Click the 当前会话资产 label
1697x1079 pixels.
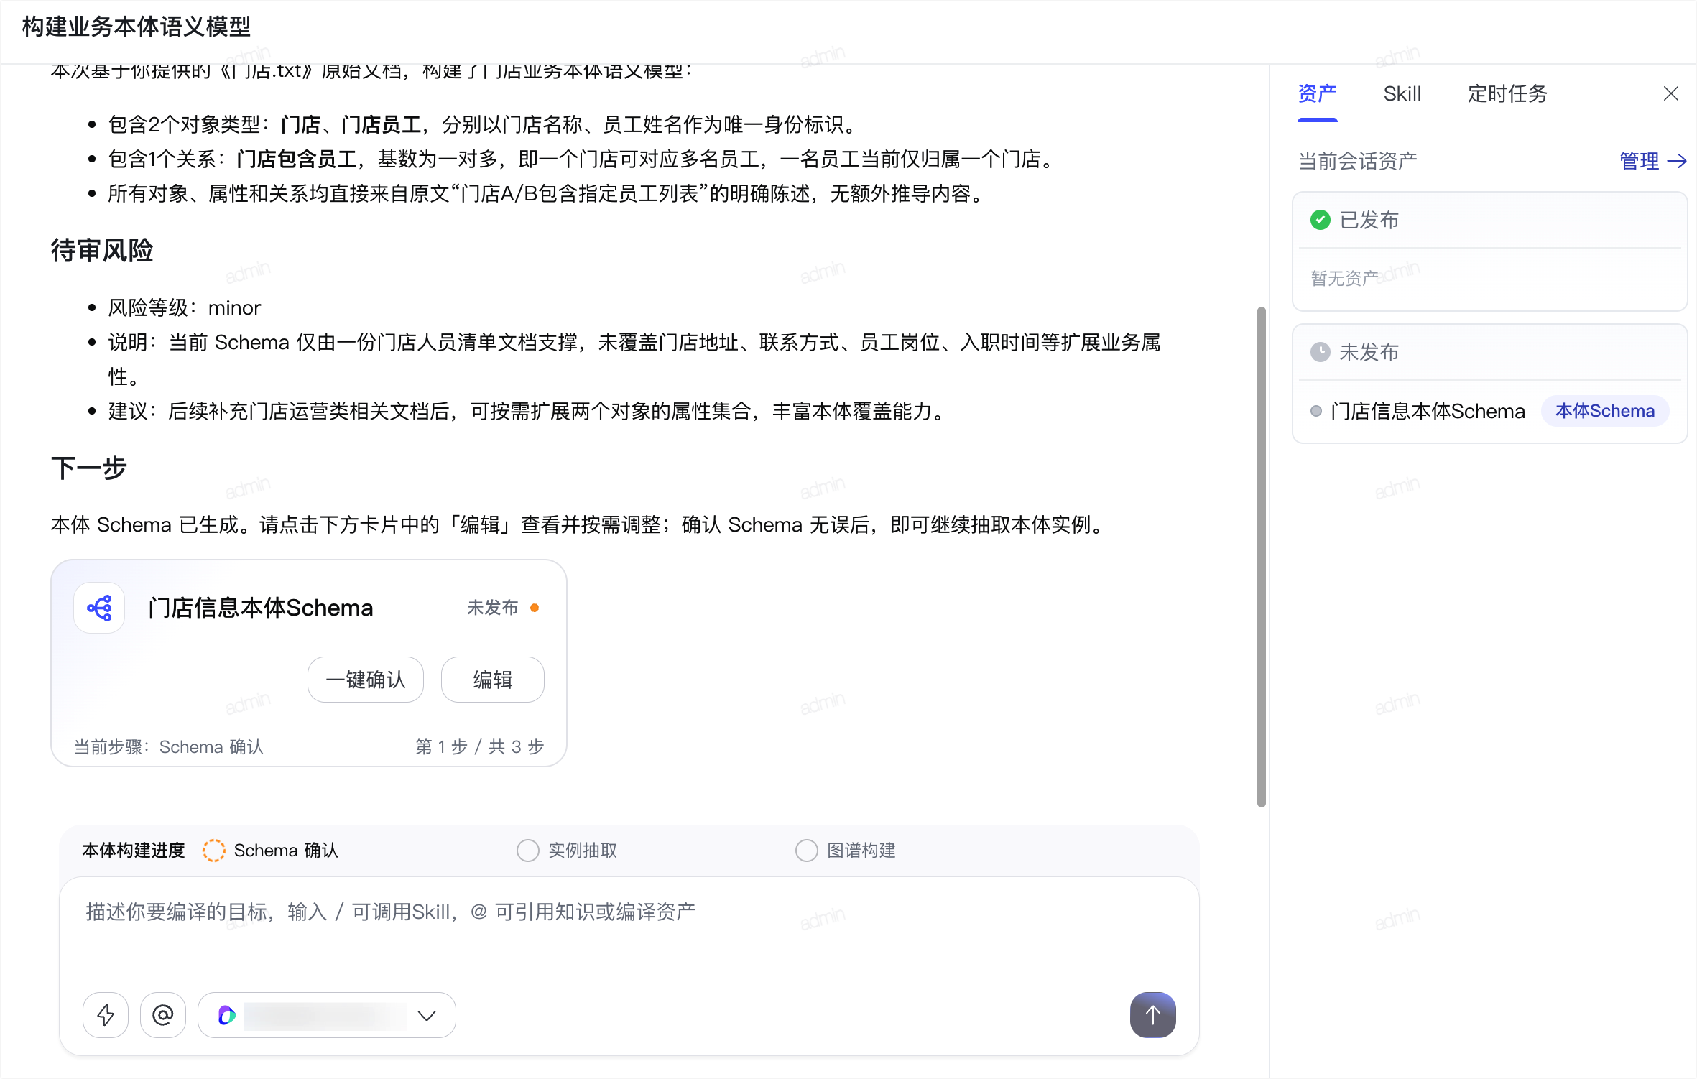[x=1357, y=161]
